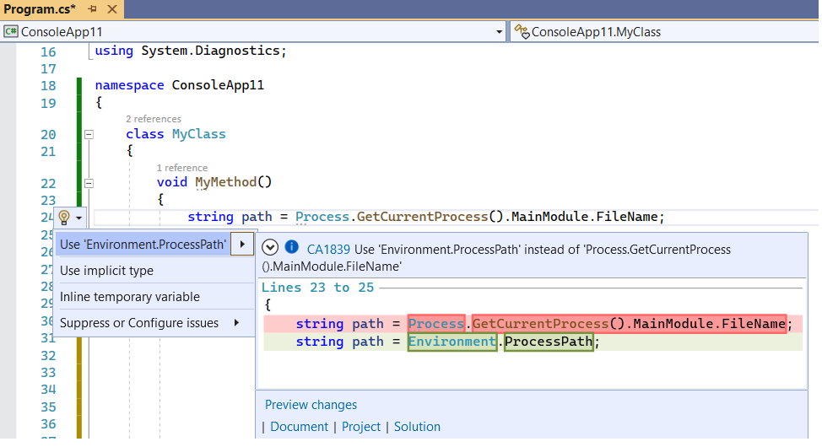Select "Use 'Environment.ProcessPath'" menu item
Screen dimensions: 822x447
[143, 245]
